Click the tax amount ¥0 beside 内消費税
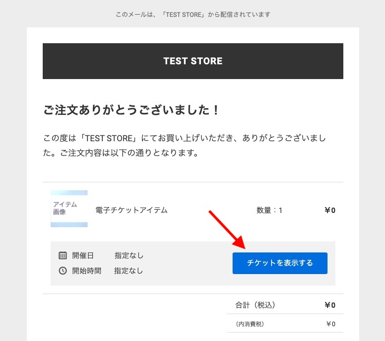This screenshot has height=341, width=385. click(x=331, y=324)
